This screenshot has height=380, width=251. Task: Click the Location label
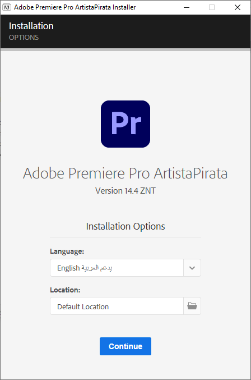point(65,290)
